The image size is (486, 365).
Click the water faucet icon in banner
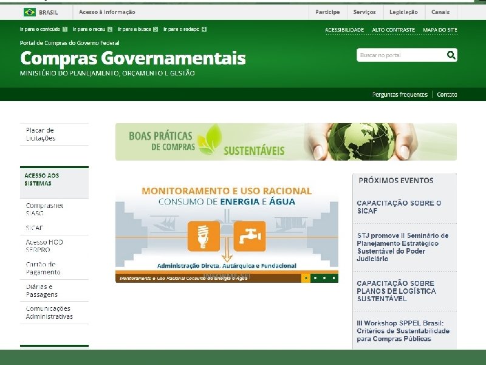(250, 236)
